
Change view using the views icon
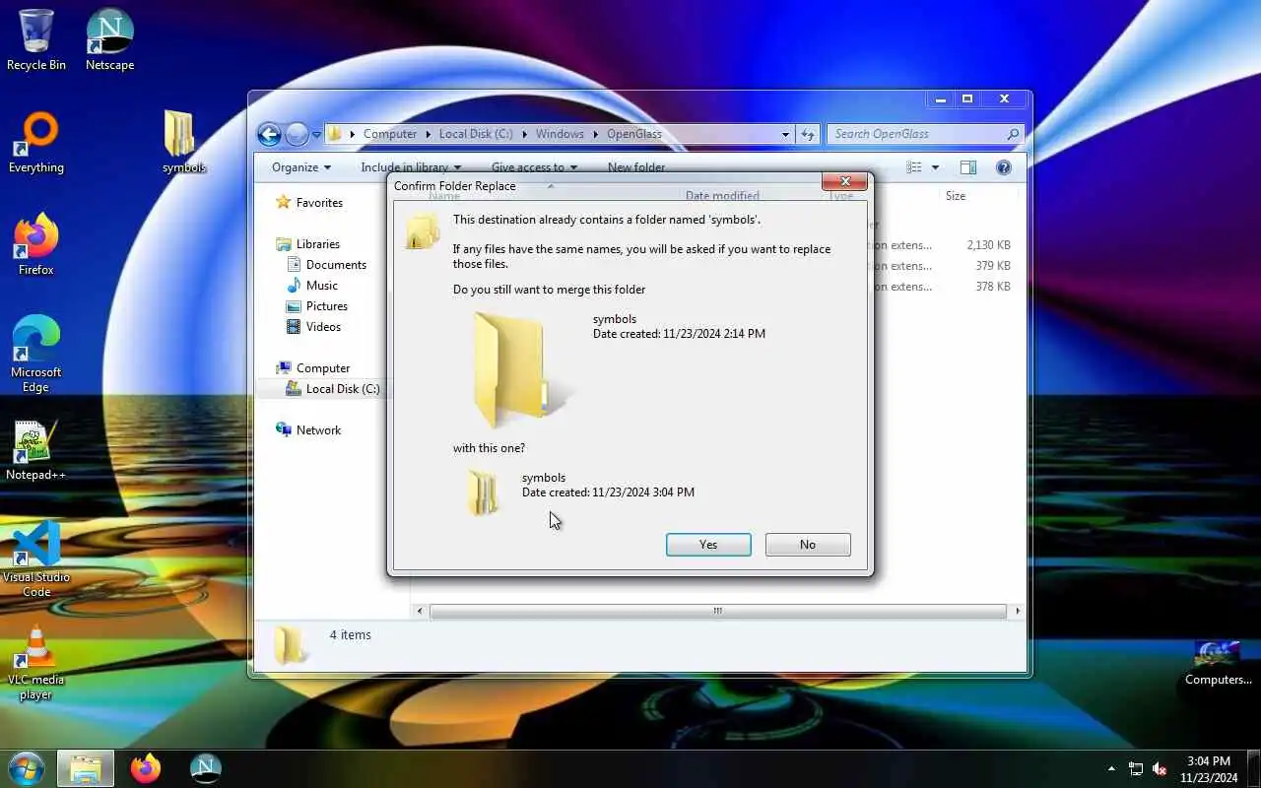point(913,167)
